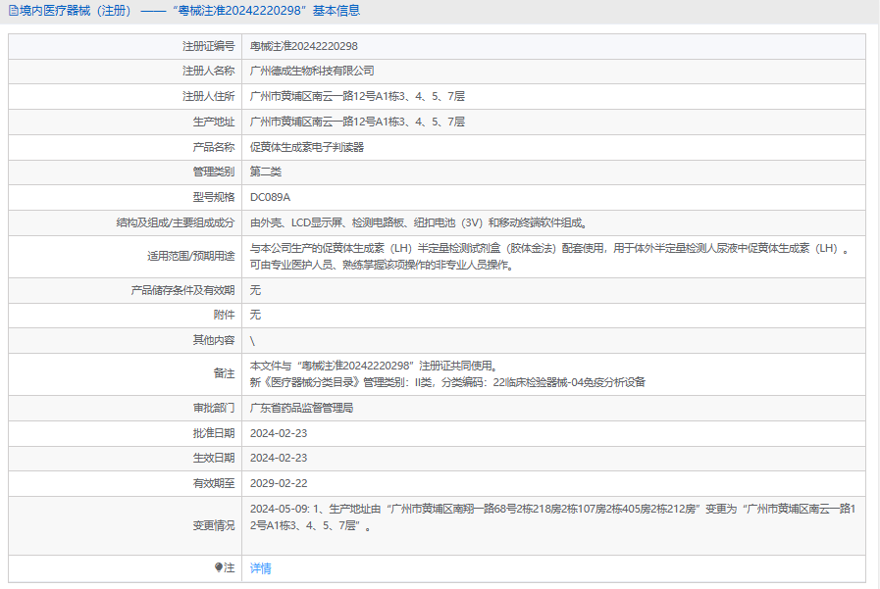Screen dimensions: 880x589
Task: Click the 产品名称 label
Action: click(x=214, y=147)
